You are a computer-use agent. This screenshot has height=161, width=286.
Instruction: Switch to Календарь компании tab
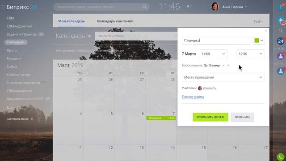coord(115,21)
